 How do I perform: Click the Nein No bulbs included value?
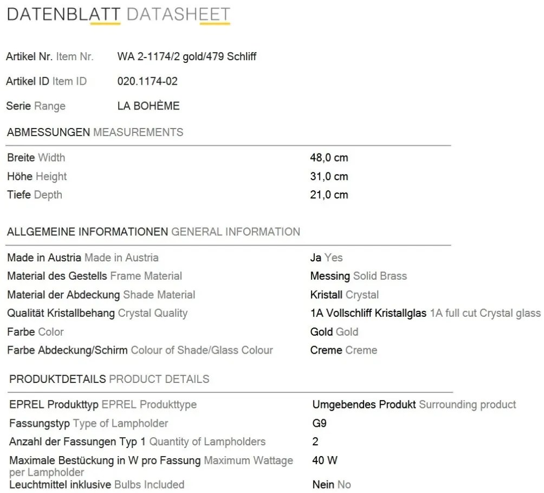pyautogui.click(x=332, y=484)
